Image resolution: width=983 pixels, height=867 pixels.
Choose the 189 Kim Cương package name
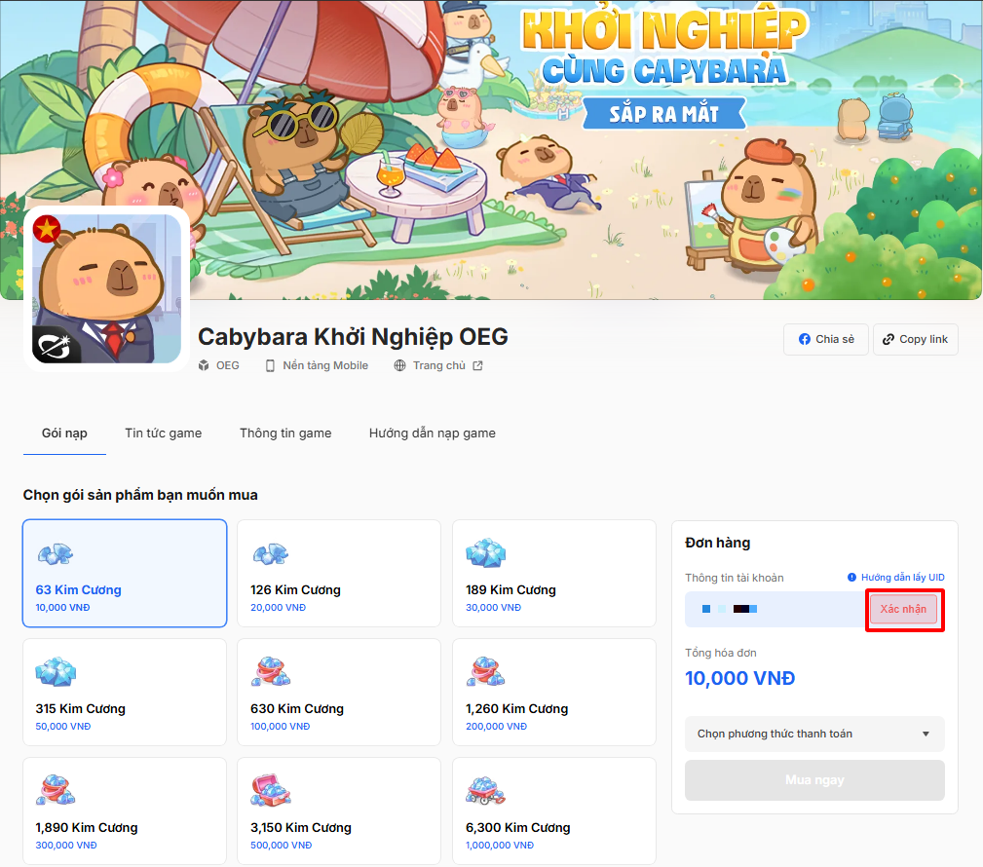(x=510, y=590)
